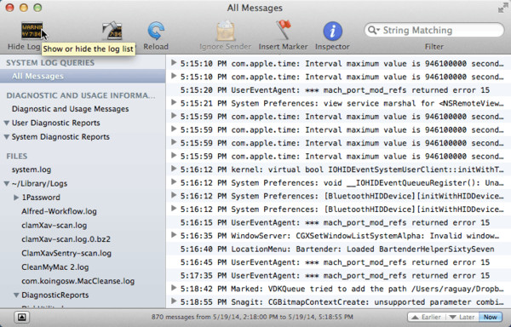Select the 5:16:40 PM LocationMenu Bartender message
The width and height of the screenshot is (511, 327).
[x=338, y=250]
